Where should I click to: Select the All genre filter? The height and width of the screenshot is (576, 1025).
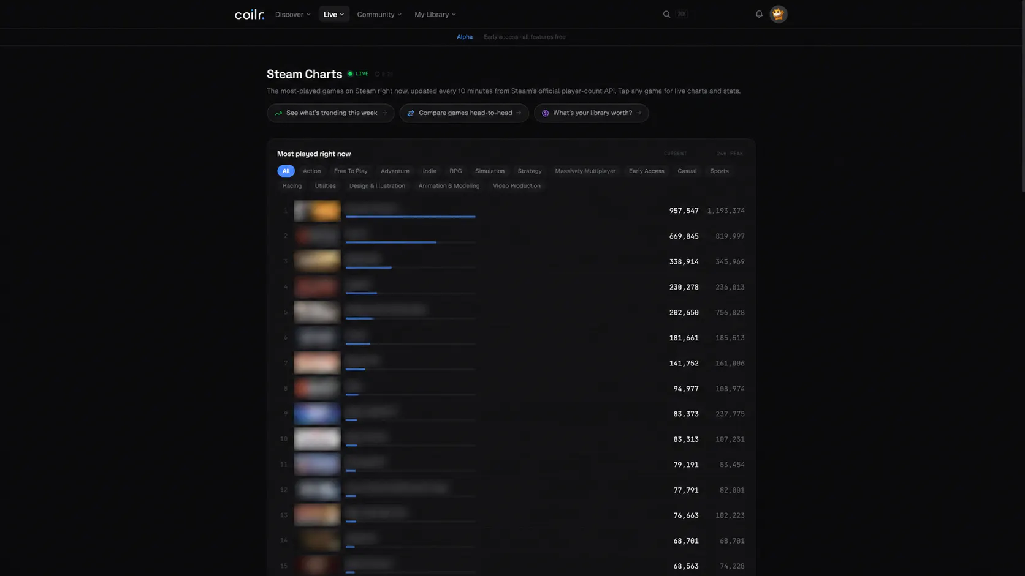[286, 171]
